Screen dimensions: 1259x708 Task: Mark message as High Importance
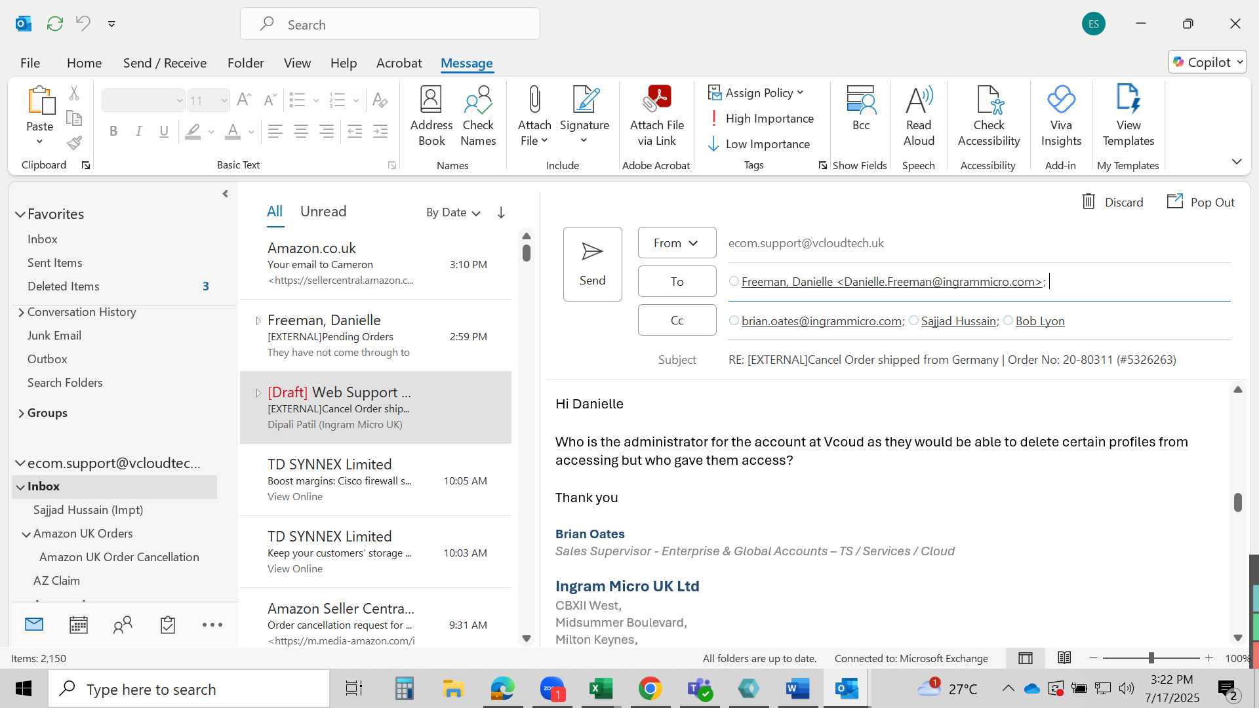coord(761,119)
